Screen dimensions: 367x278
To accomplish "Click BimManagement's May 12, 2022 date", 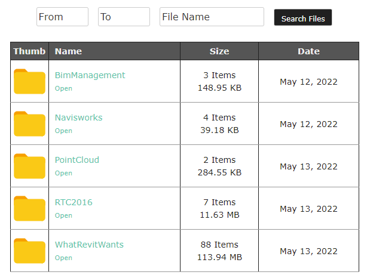I will pyautogui.click(x=308, y=82).
